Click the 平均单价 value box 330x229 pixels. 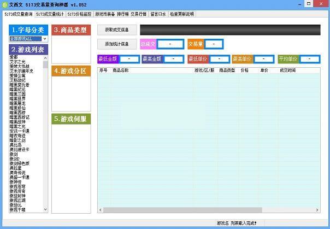[x=309, y=59]
